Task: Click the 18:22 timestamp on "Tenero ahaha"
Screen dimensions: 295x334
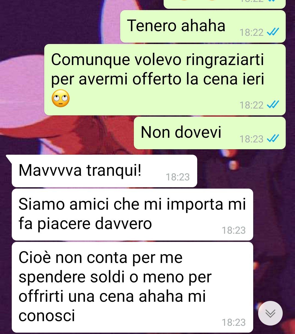Action: tap(251, 33)
